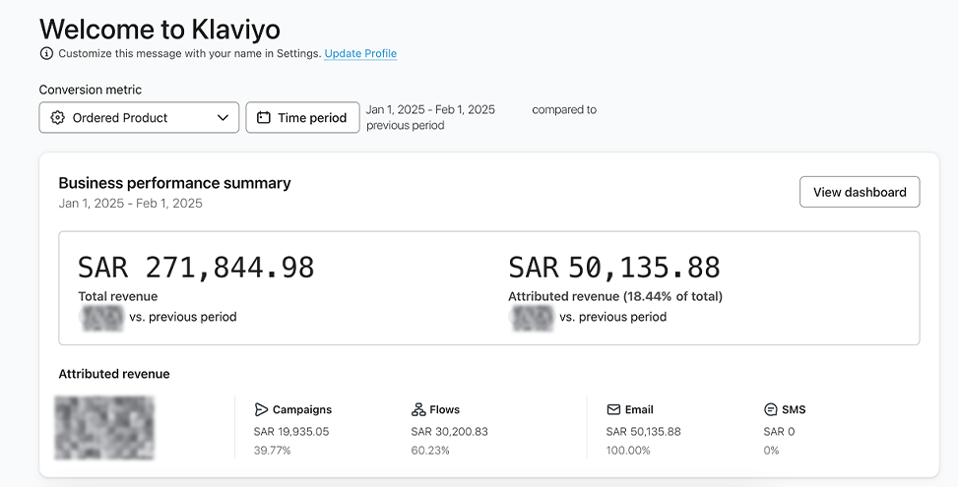Click the Business performance summary heading
Viewport: 958px width, 487px height.
(174, 183)
